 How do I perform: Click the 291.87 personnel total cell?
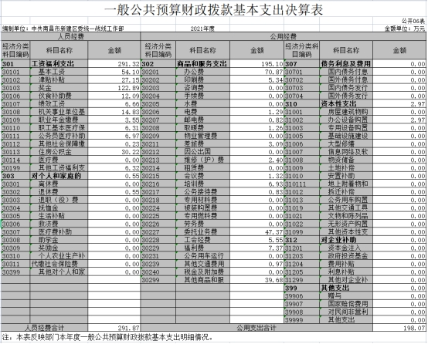tap(114, 328)
